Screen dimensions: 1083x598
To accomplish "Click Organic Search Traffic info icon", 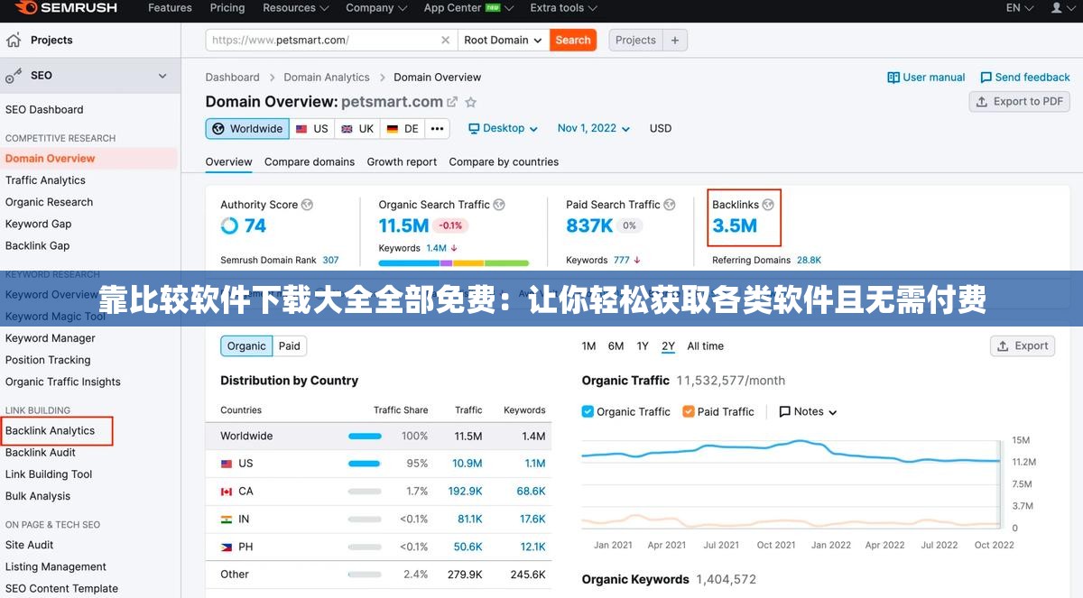I will click(x=499, y=205).
